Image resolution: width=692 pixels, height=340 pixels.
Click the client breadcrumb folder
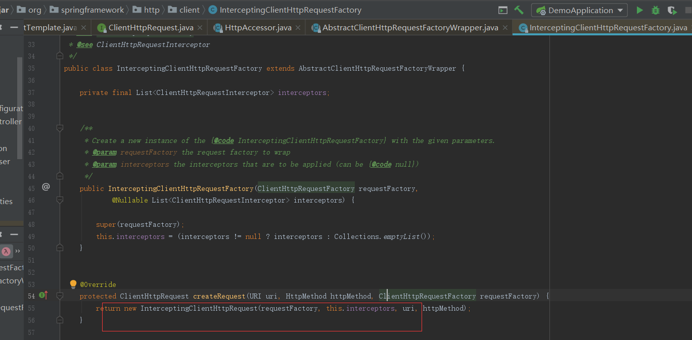[184, 10]
